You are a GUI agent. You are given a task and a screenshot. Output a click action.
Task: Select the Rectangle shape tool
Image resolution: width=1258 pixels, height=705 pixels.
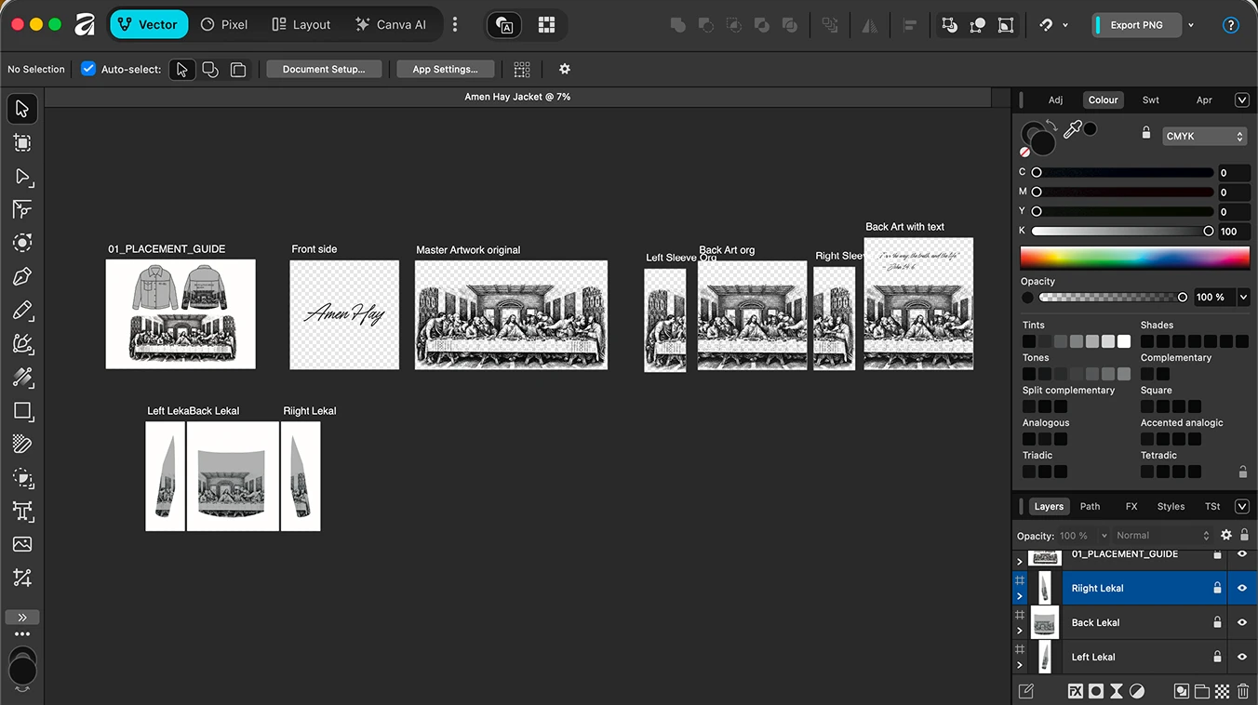(x=22, y=411)
